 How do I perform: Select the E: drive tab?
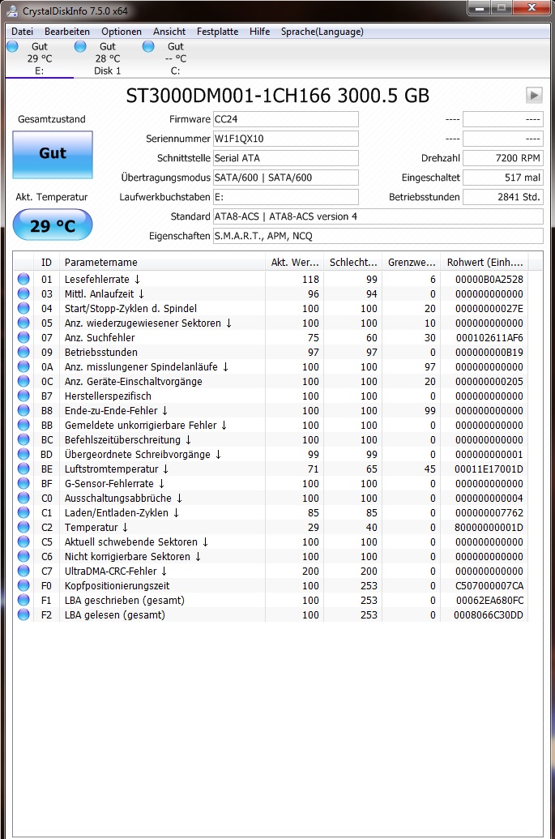pos(39,58)
